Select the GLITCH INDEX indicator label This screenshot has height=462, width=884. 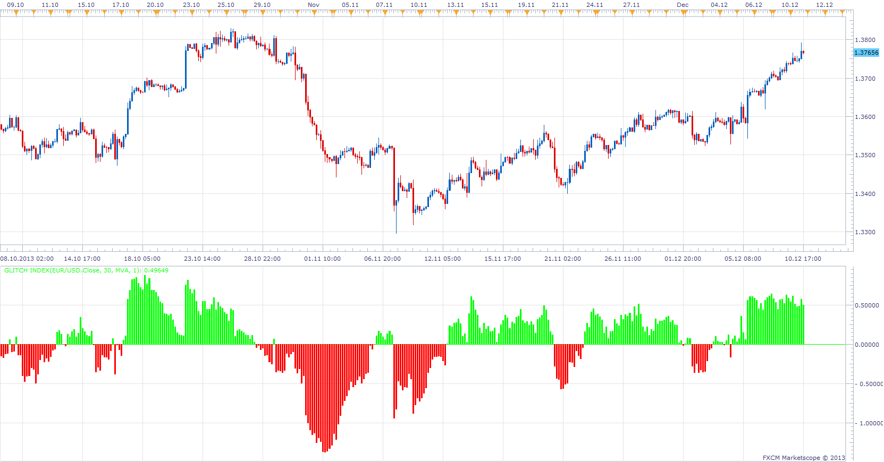(x=86, y=270)
